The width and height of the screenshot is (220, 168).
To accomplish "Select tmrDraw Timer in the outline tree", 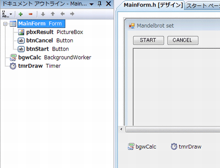I will (x=35, y=66).
